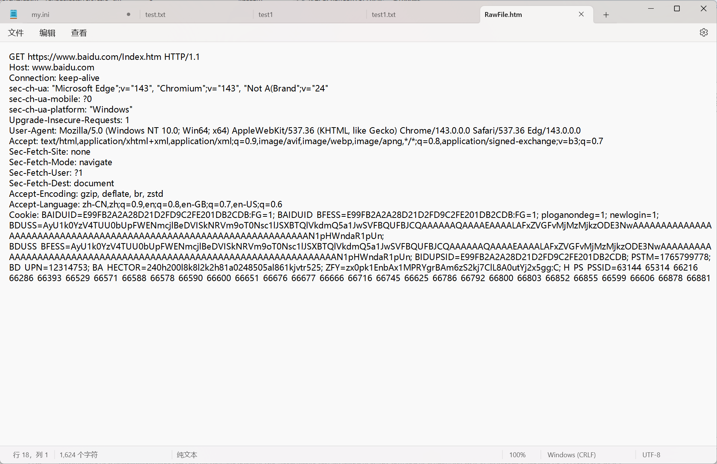Image resolution: width=717 pixels, height=464 pixels.
Task: Minimize the Notepad window
Action: point(651,9)
